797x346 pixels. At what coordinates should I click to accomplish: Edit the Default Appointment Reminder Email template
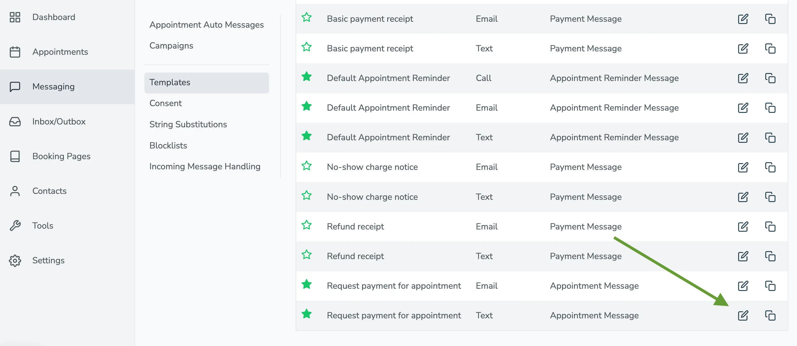click(743, 108)
